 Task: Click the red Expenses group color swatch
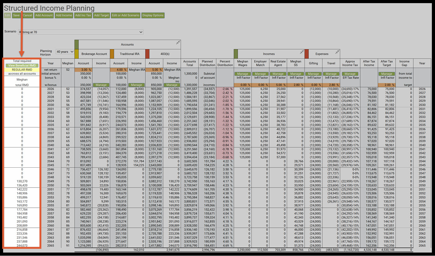306,54
